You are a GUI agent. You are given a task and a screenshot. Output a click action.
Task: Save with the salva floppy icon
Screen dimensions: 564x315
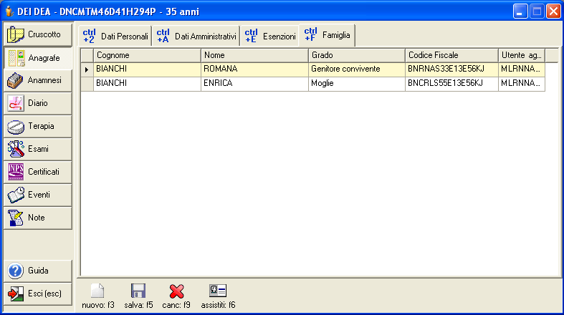(x=138, y=291)
